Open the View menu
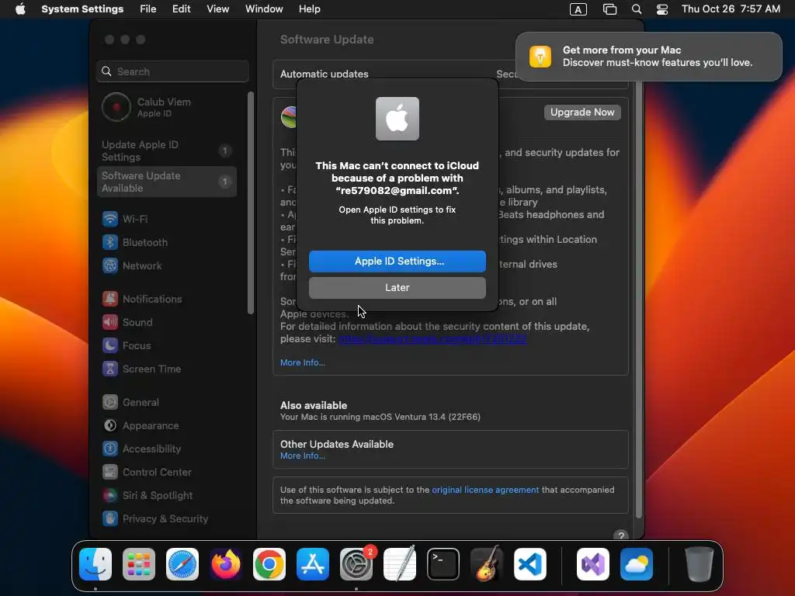Viewport: 795px width, 596px height. [217, 9]
